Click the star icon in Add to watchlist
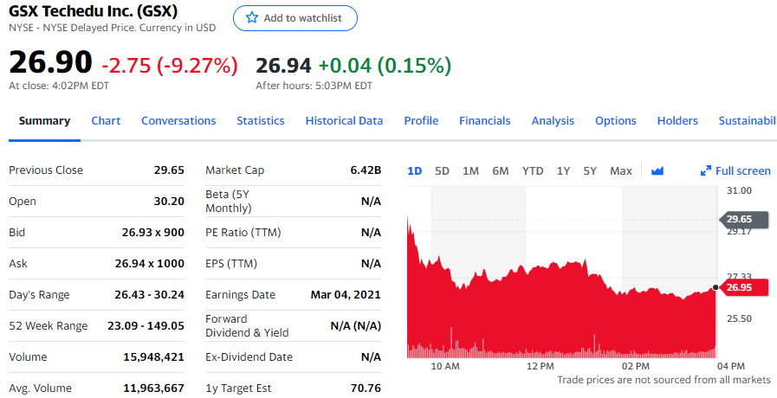The width and height of the screenshot is (777, 398). (x=252, y=18)
